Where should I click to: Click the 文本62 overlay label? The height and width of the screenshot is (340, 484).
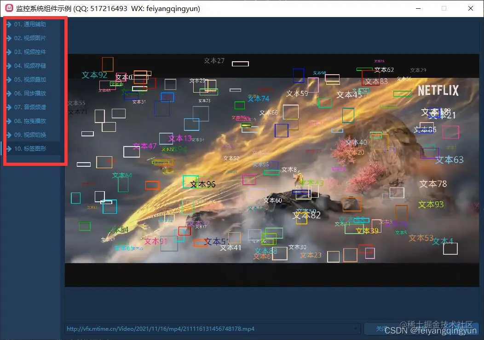pyautogui.click(x=384, y=70)
